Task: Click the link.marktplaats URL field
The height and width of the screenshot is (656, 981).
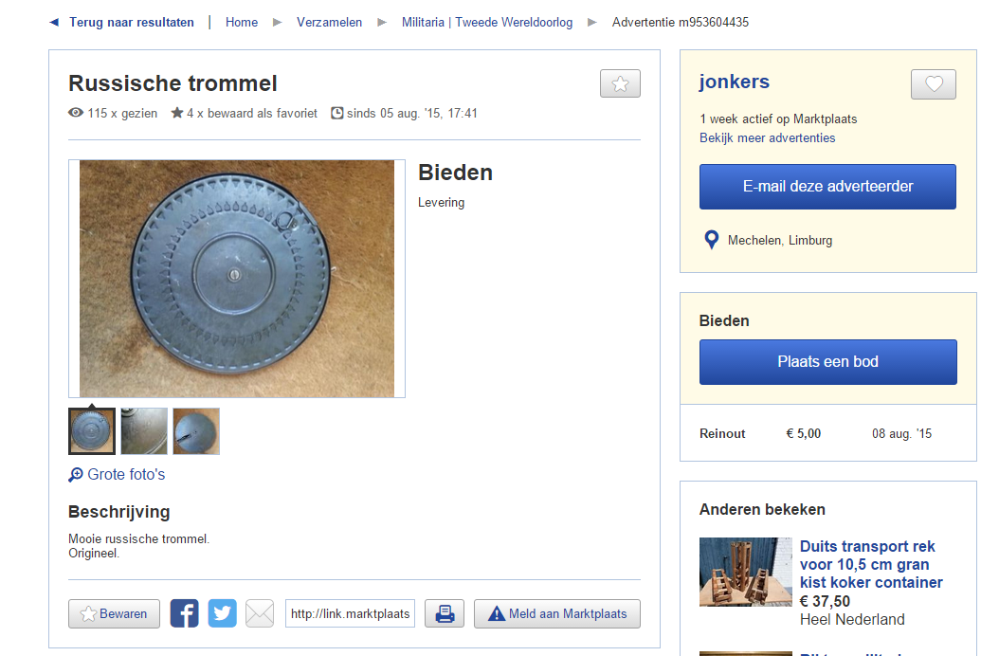Action: click(351, 613)
